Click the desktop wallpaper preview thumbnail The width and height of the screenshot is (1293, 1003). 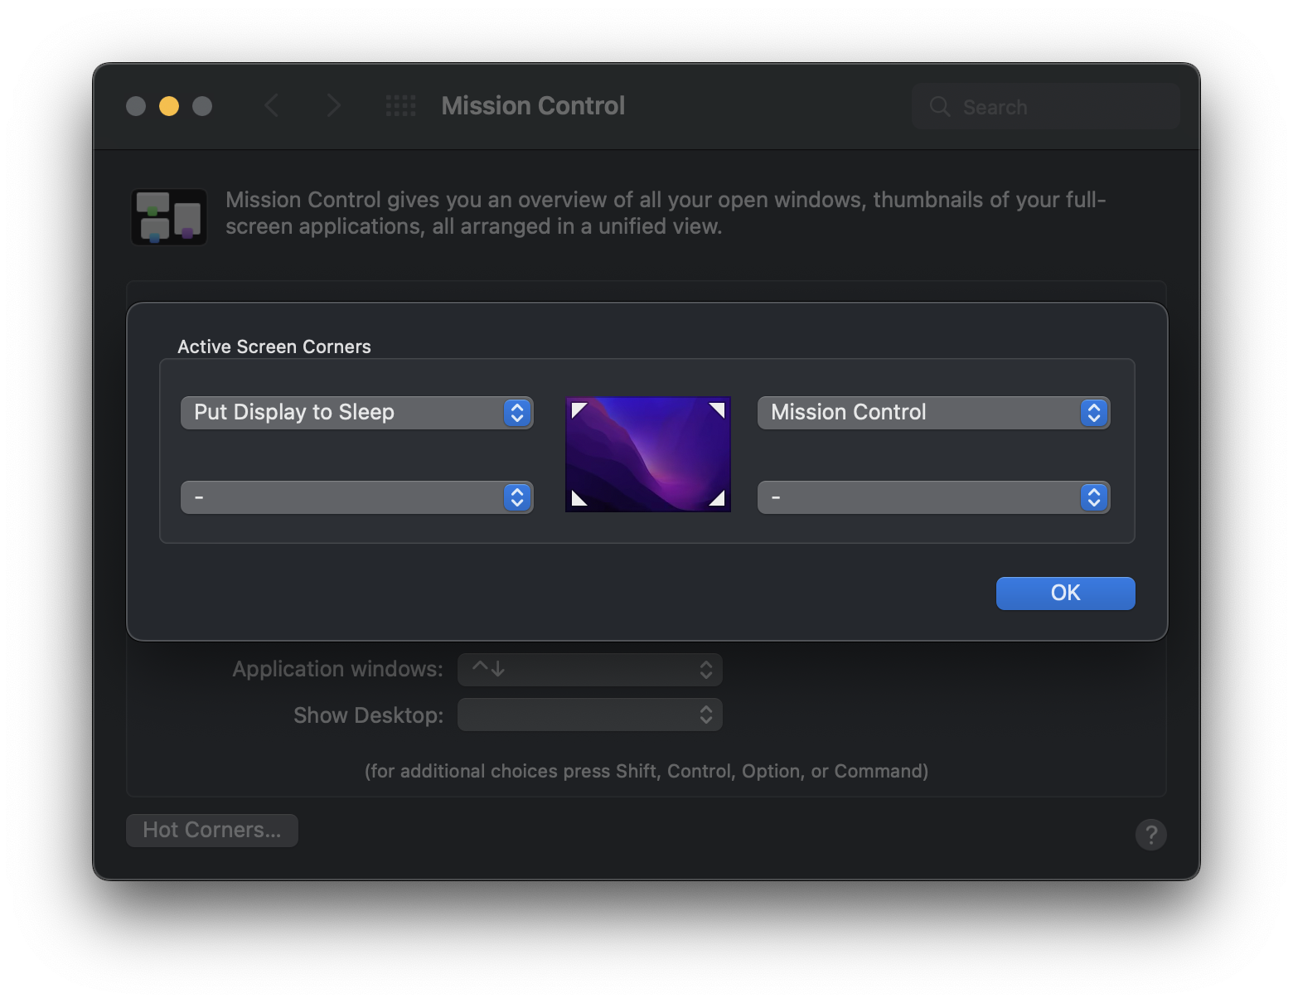(x=648, y=454)
